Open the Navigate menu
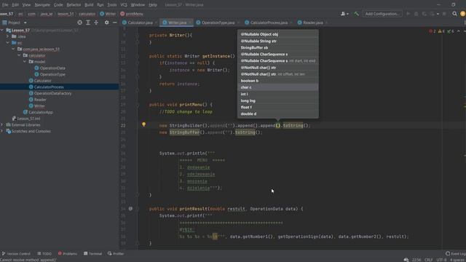 (x=42, y=5)
